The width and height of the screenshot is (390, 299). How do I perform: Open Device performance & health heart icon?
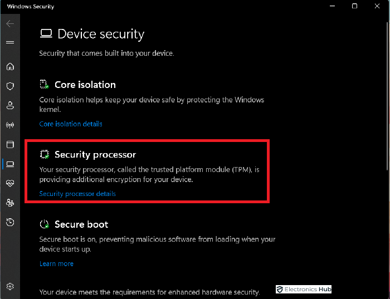pyautogui.click(x=10, y=183)
